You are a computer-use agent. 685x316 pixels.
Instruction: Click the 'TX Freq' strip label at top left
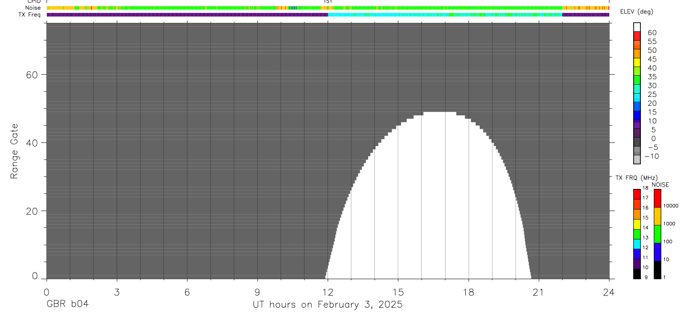30,14
